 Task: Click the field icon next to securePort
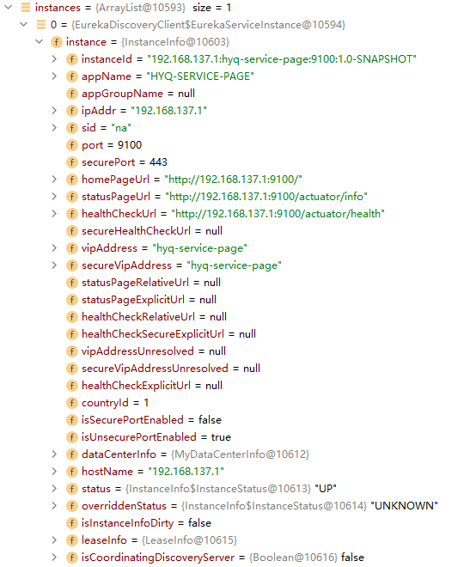pyautogui.click(x=72, y=162)
